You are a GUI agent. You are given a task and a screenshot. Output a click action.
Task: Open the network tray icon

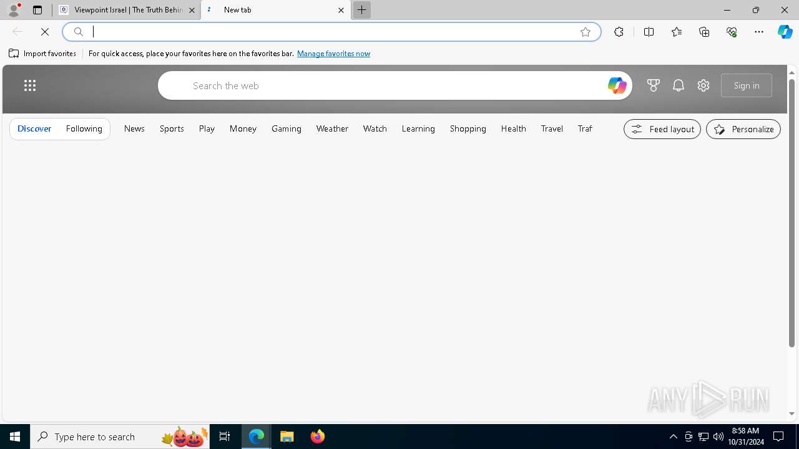tap(703, 437)
